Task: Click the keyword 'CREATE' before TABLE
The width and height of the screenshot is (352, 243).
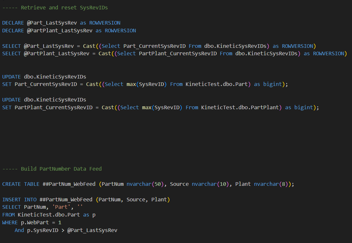Action: coord(11,184)
